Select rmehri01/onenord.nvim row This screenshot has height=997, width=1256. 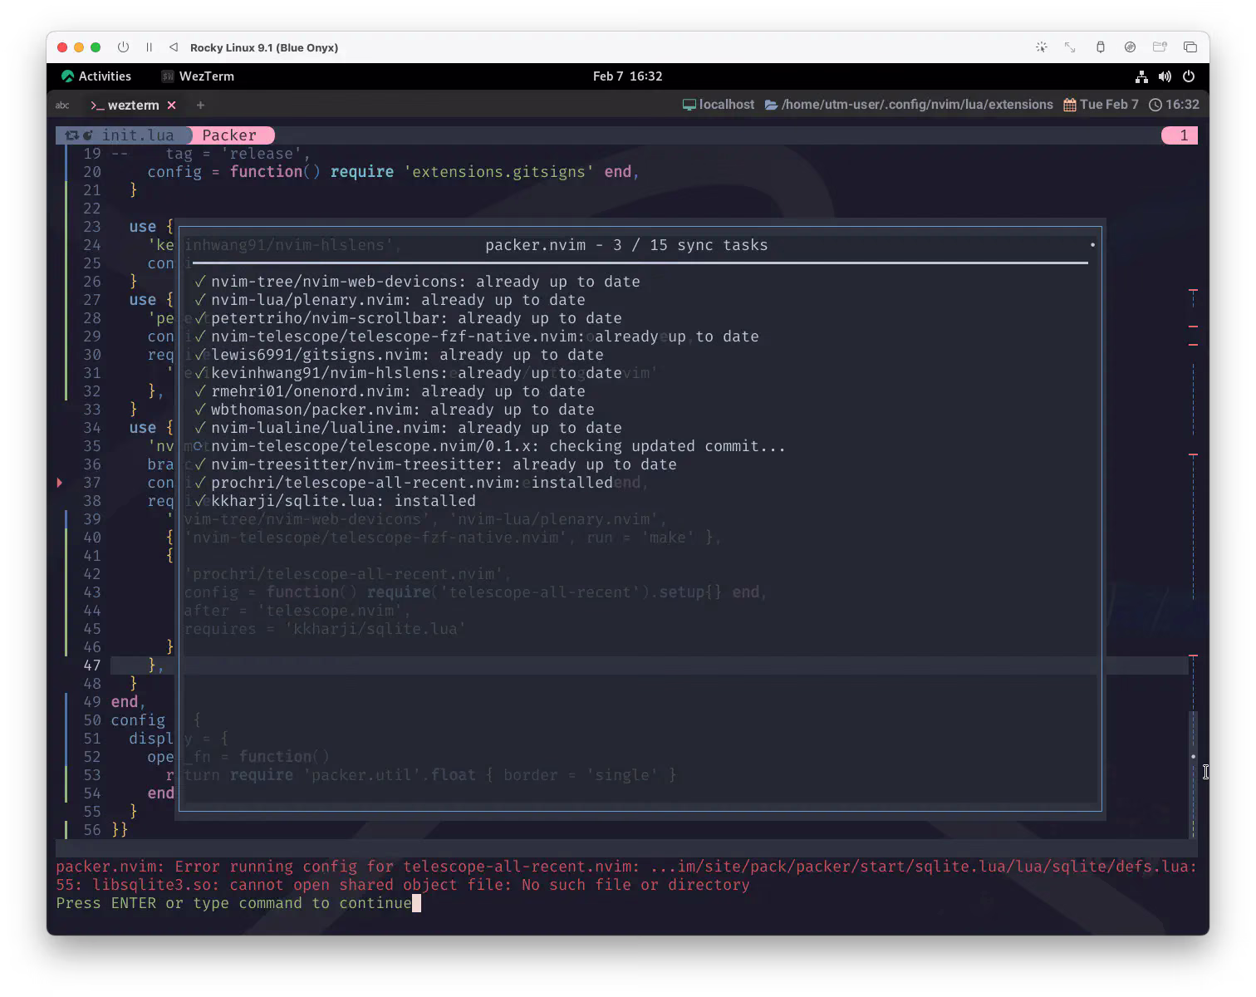pos(390,391)
